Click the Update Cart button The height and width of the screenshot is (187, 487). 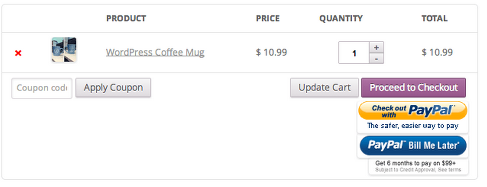pos(324,88)
